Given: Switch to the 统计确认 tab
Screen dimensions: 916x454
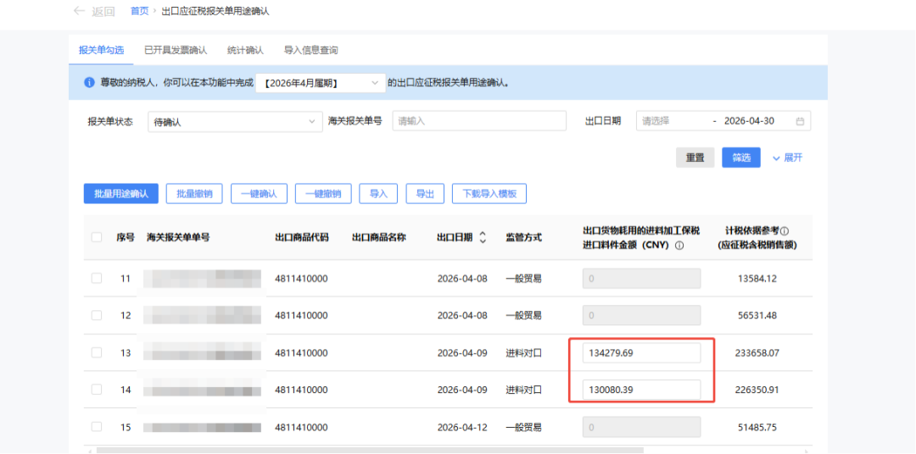Looking at the screenshot, I should [245, 50].
